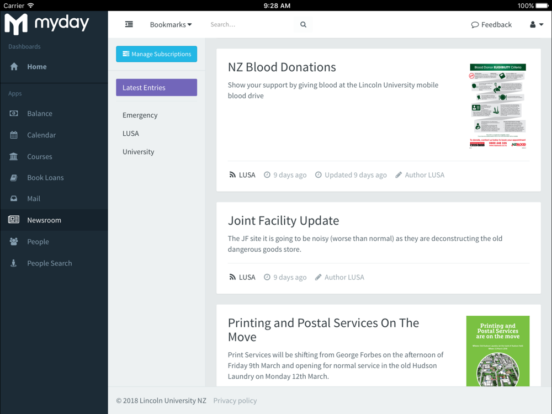Filter by University category
The image size is (552, 414).
coord(139,152)
